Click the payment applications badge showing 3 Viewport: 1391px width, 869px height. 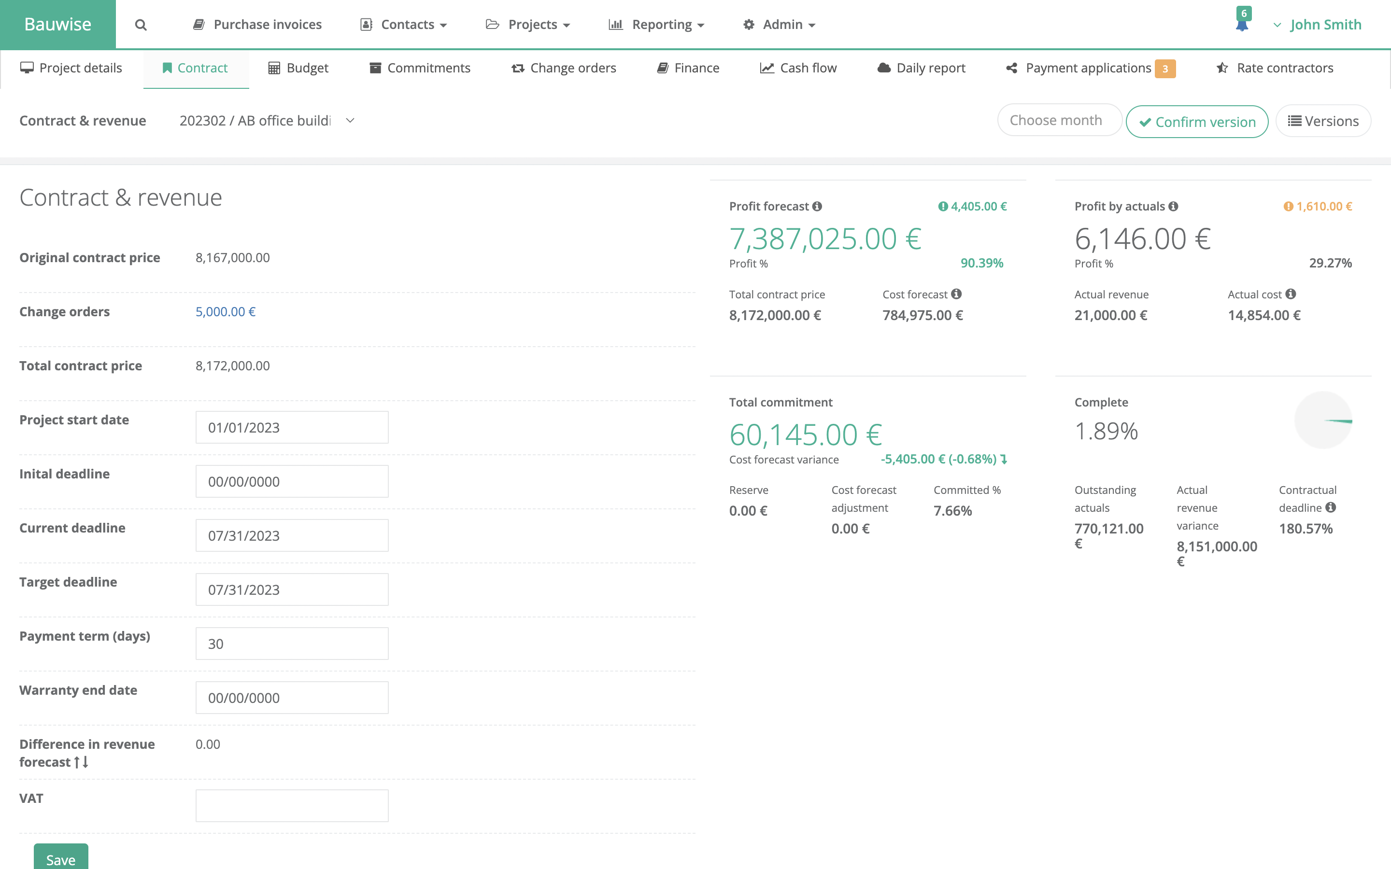[x=1165, y=69]
